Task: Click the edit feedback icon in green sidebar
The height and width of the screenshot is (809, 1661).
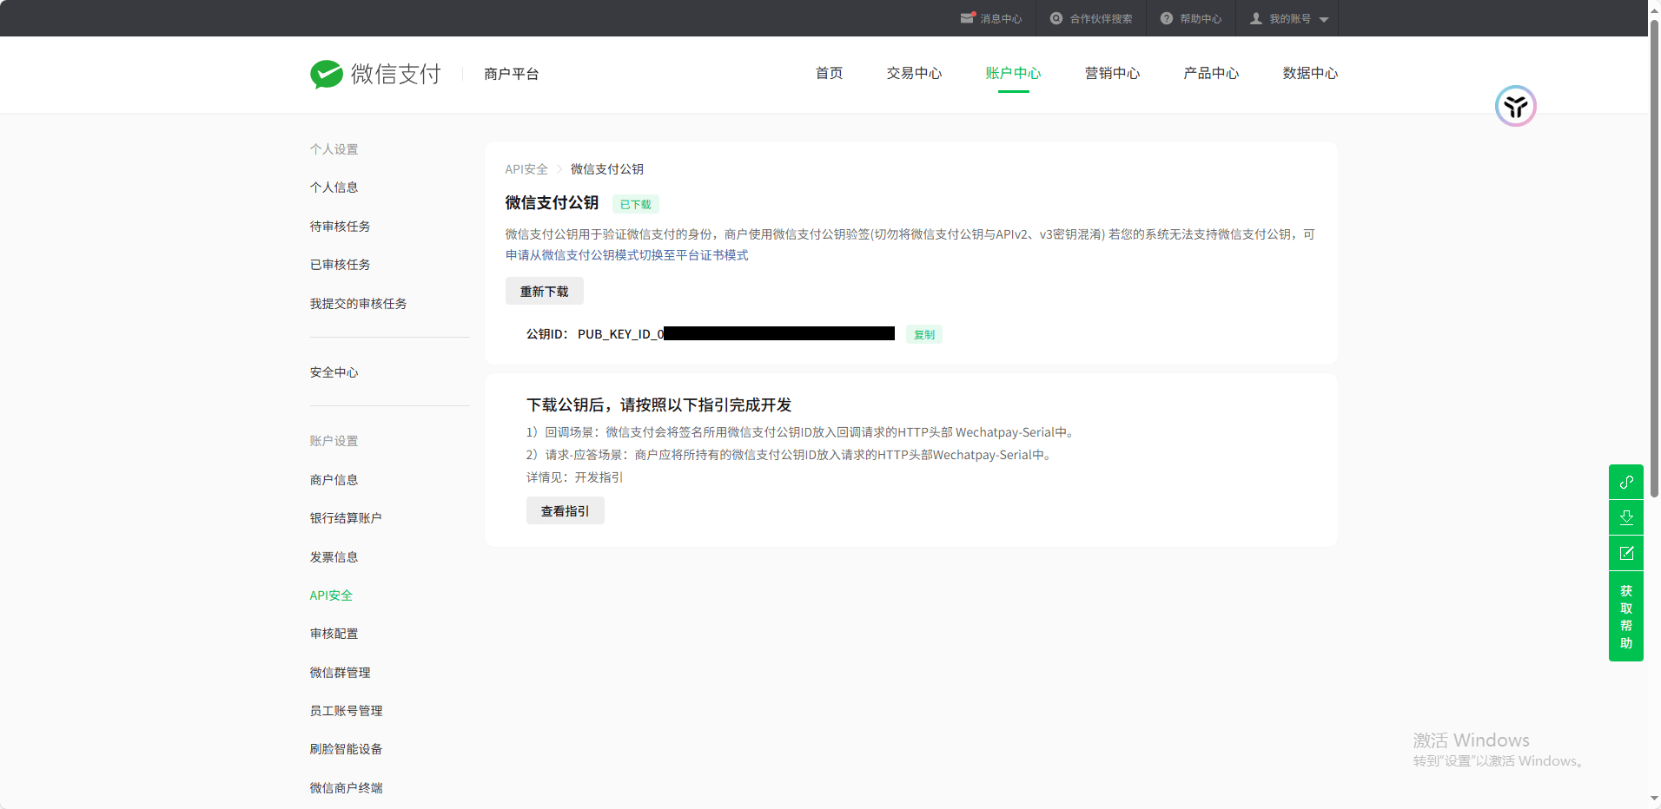Action: pyautogui.click(x=1625, y=553)
